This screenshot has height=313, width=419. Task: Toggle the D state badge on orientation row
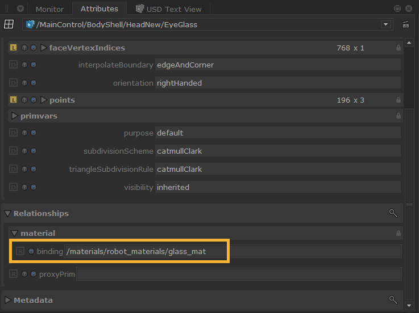tap(14, 83)
